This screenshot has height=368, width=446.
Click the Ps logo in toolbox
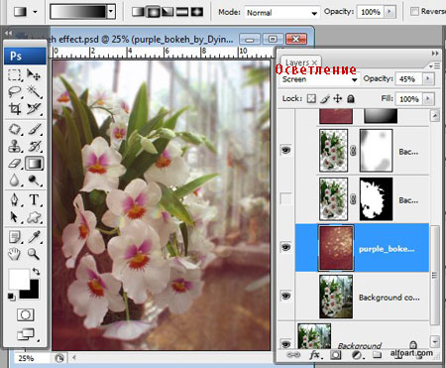point(25,56)
